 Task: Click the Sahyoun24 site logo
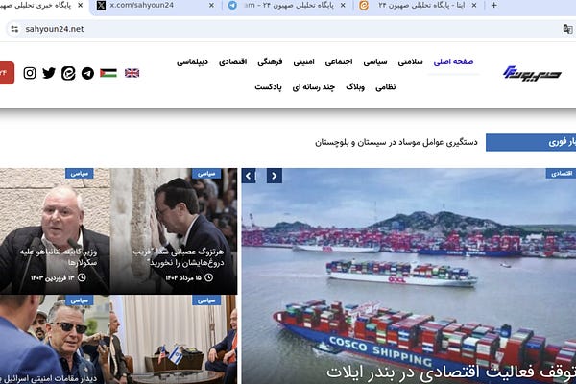(532, 72)
